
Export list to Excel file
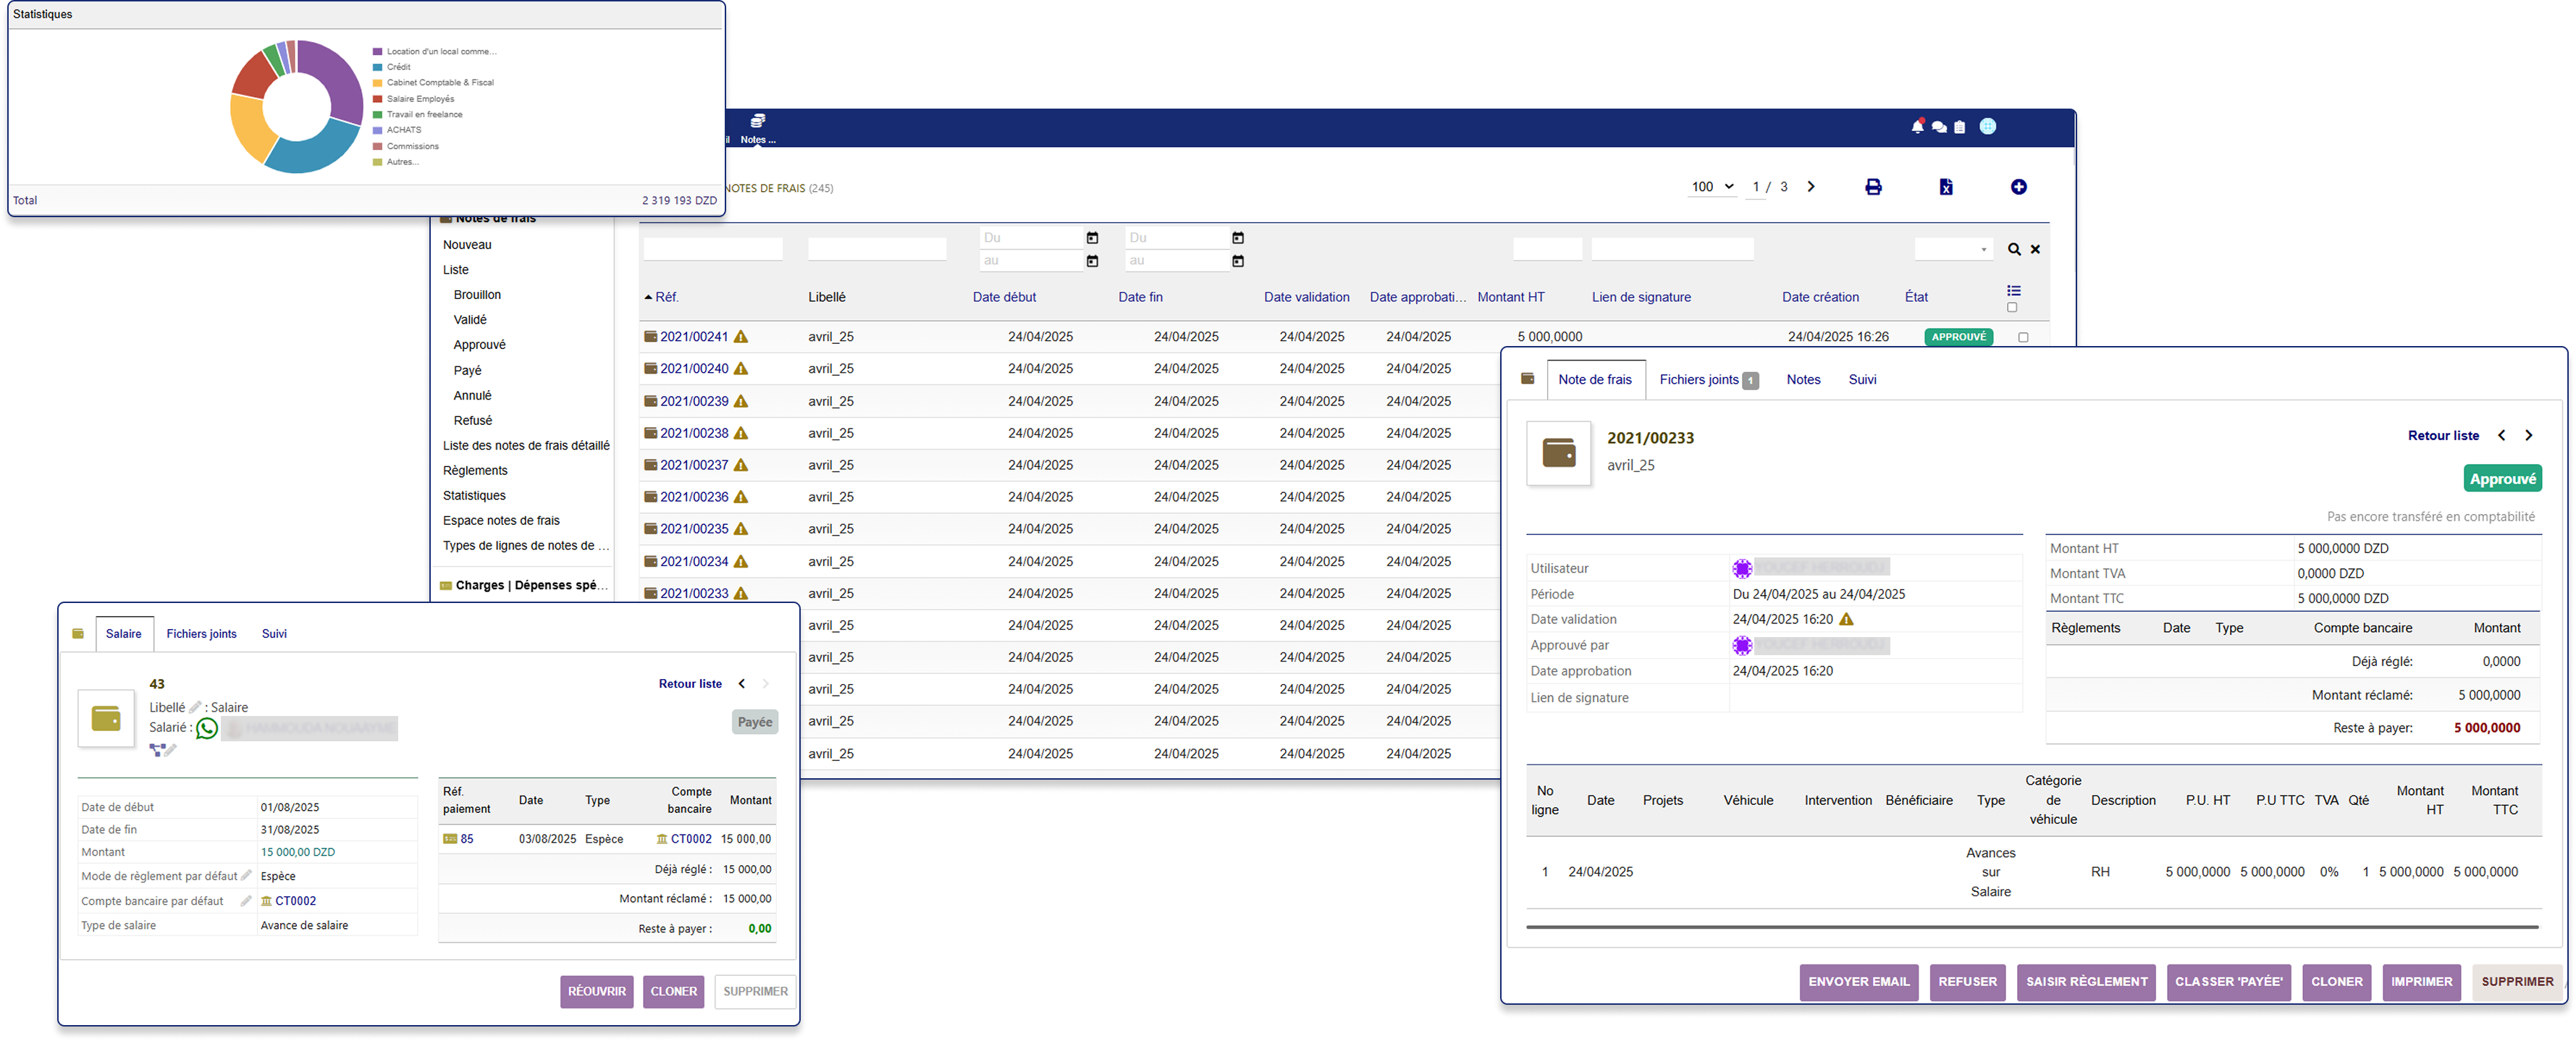click(1946, 187)
